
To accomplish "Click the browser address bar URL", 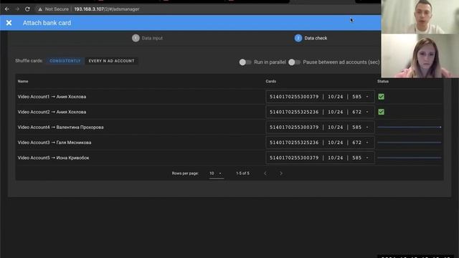I will (x=107, y=9).
